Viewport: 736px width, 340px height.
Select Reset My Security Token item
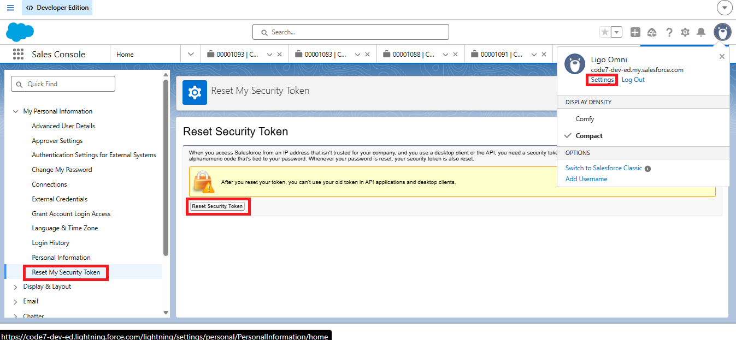click(66, 272)
